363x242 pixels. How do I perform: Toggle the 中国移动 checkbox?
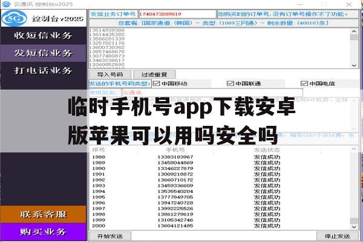157,83
